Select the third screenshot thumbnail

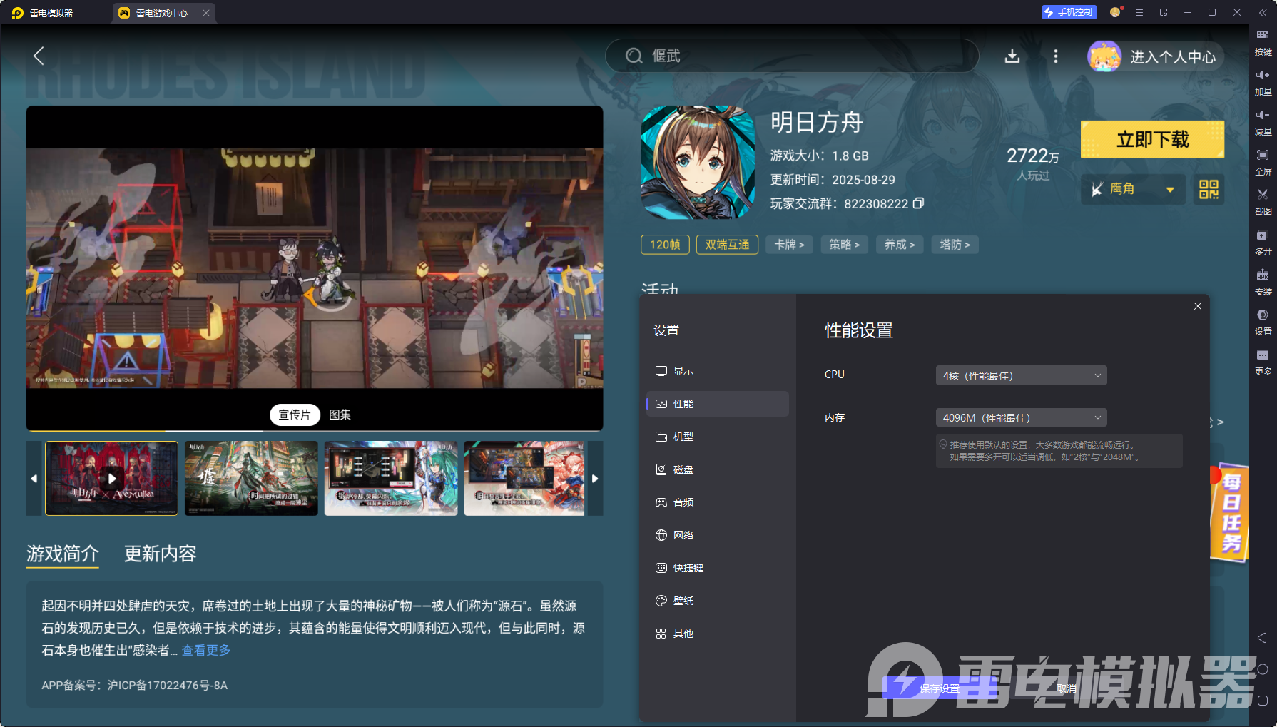391,478
